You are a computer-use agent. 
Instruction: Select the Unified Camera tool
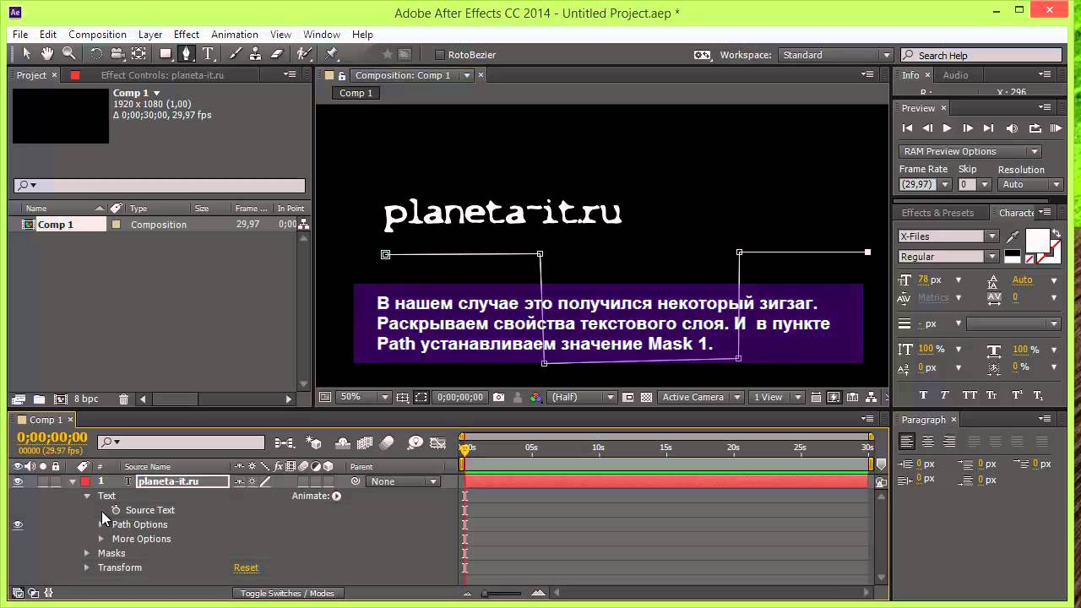point(117,54)
